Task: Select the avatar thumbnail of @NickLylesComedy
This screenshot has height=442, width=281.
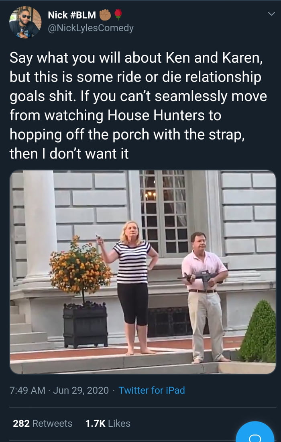Action: pos(25,23)
